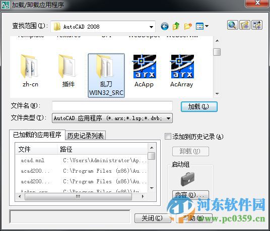The image size is (270, 231).
Task: Click the 帮助(H) button
Action: tap(194, 218)
